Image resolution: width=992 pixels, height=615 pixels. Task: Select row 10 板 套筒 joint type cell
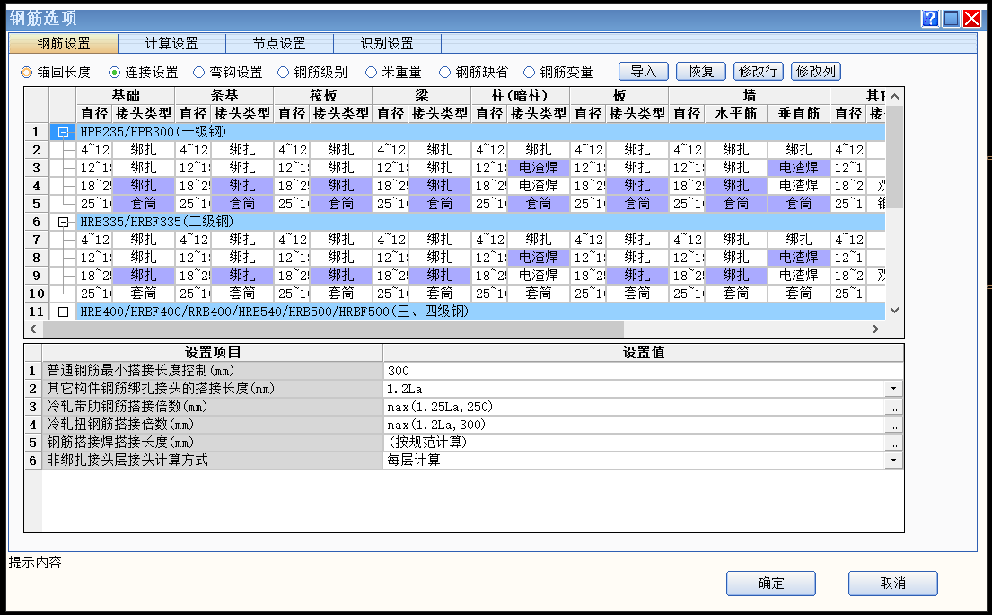pos(637,294)
